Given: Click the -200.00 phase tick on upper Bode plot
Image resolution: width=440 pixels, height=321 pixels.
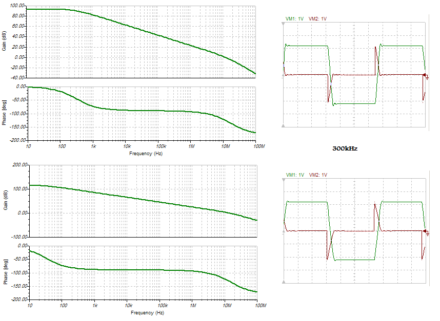Looking at the screenshot, I should 17,140.
